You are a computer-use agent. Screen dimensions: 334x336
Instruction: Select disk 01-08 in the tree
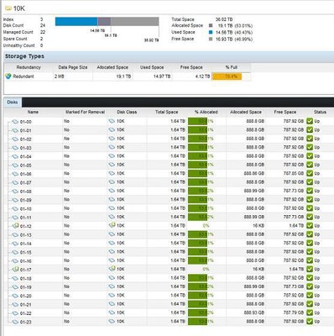click(25, 192)
